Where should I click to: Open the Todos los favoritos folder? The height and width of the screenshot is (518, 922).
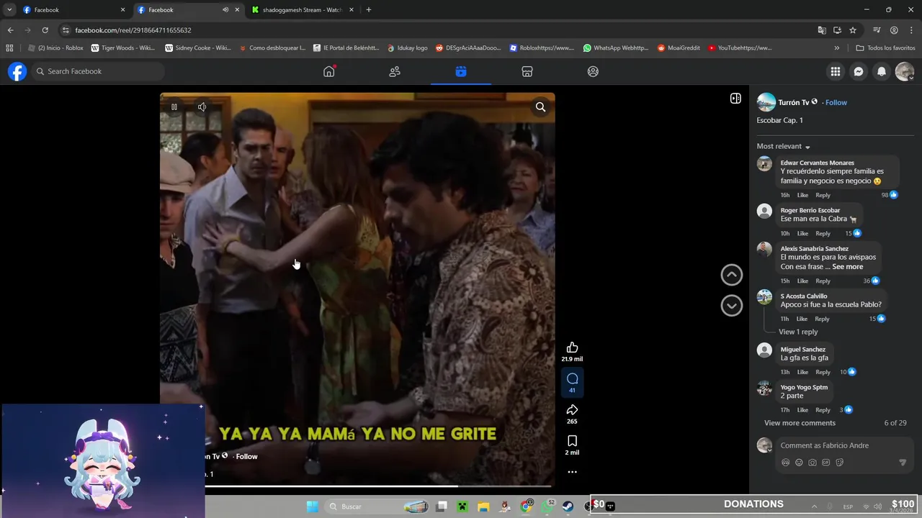click(x=885, y=48)
